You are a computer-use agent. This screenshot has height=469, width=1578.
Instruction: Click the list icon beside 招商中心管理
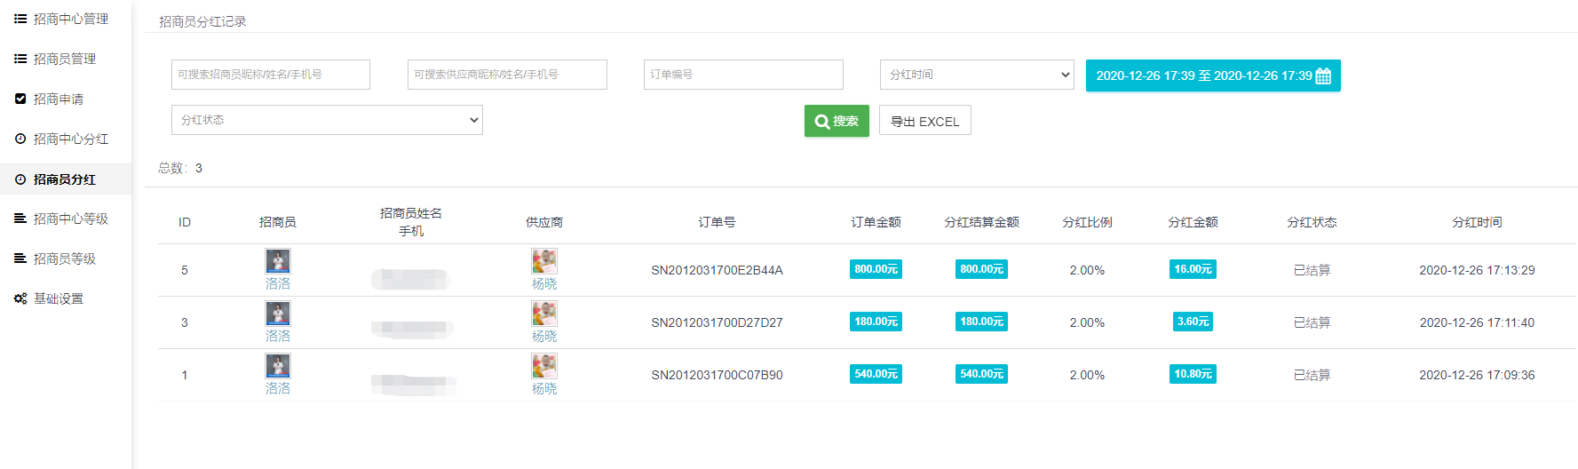20,19
